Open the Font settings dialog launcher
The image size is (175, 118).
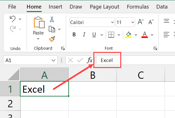point(155,48)
